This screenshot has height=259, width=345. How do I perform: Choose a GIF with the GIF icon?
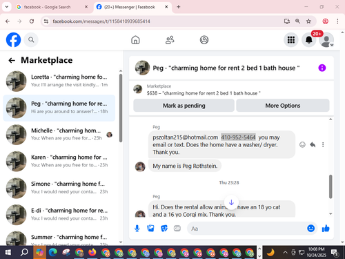[177, 229]
